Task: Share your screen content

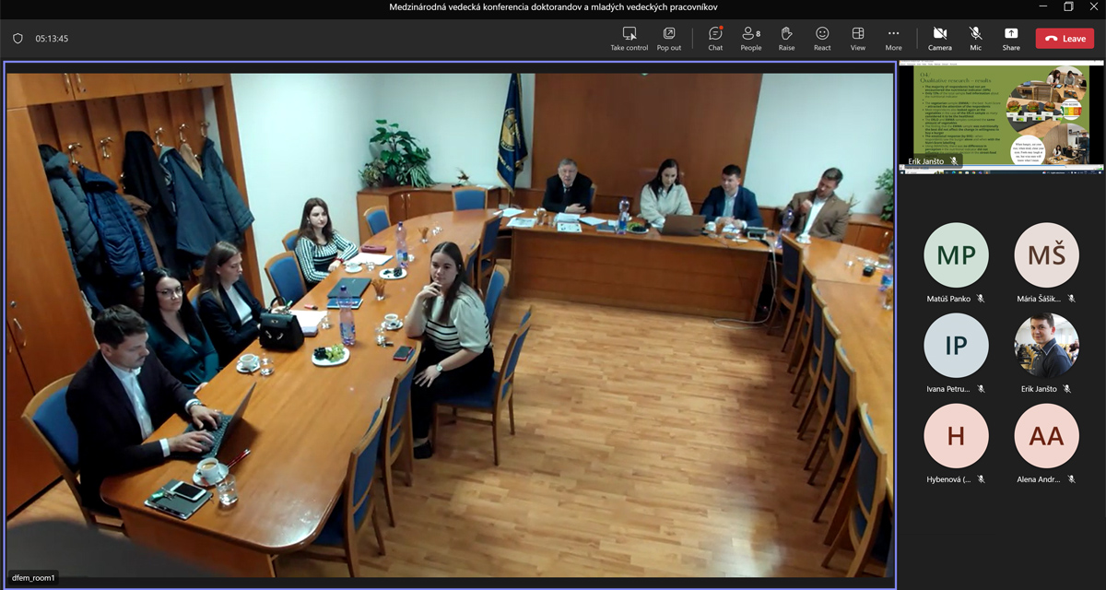Action: pos(1011,38)
